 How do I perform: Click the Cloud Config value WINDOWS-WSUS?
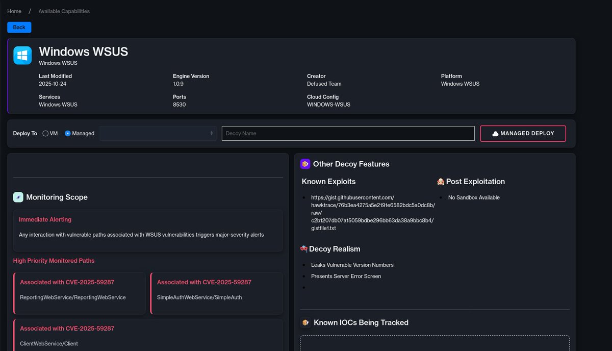pos(328,105)
